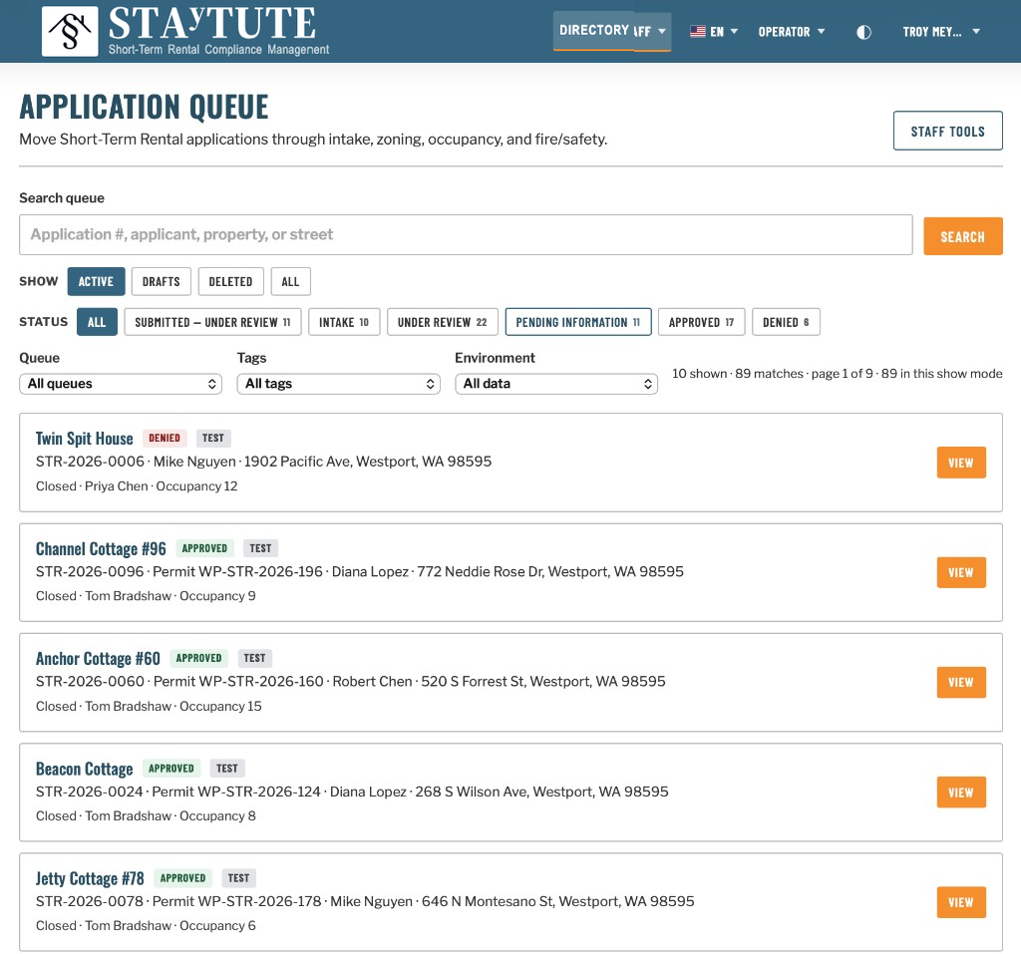Click the orange Search button
Image resolution: width=1021 pixels, height=954 pixels.
(962, 236)
